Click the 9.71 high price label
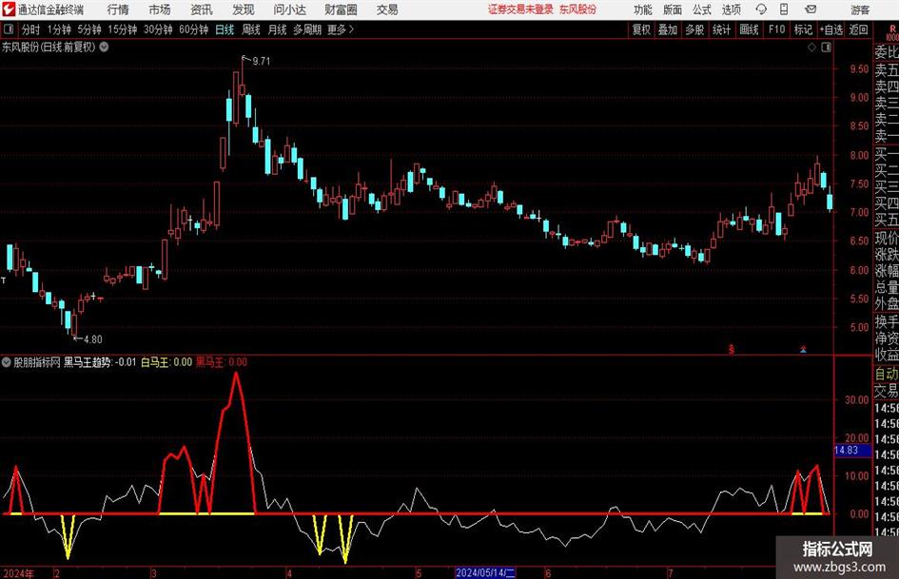 click(261, 61)
